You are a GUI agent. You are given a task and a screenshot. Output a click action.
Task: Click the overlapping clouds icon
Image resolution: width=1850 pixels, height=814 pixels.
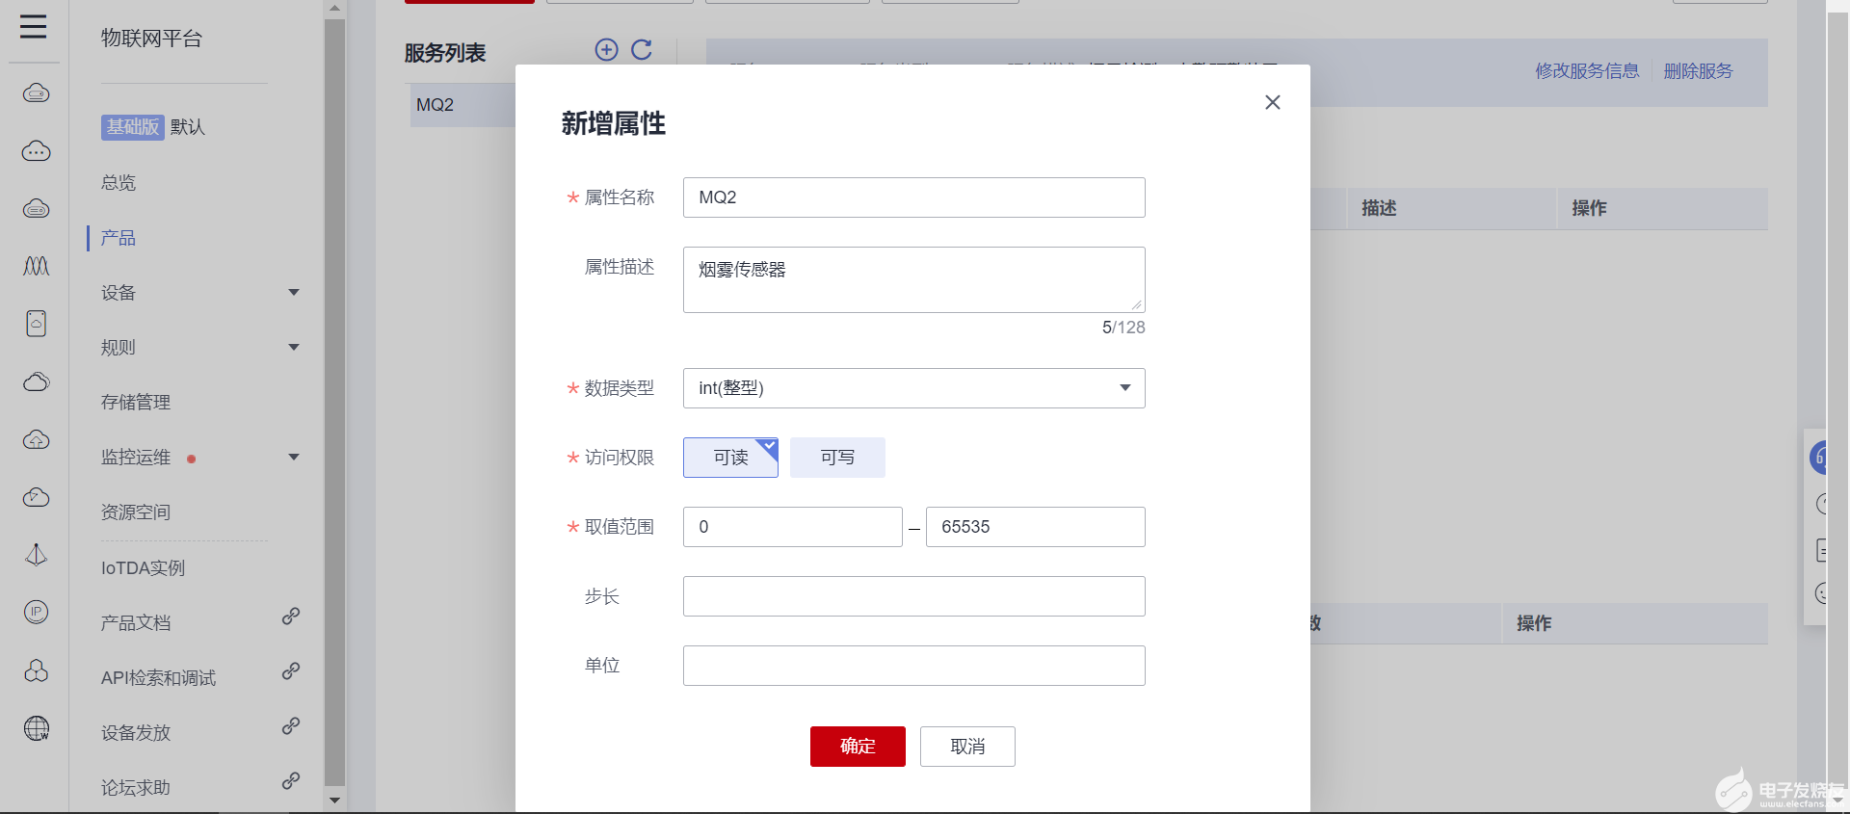point(37,381)
